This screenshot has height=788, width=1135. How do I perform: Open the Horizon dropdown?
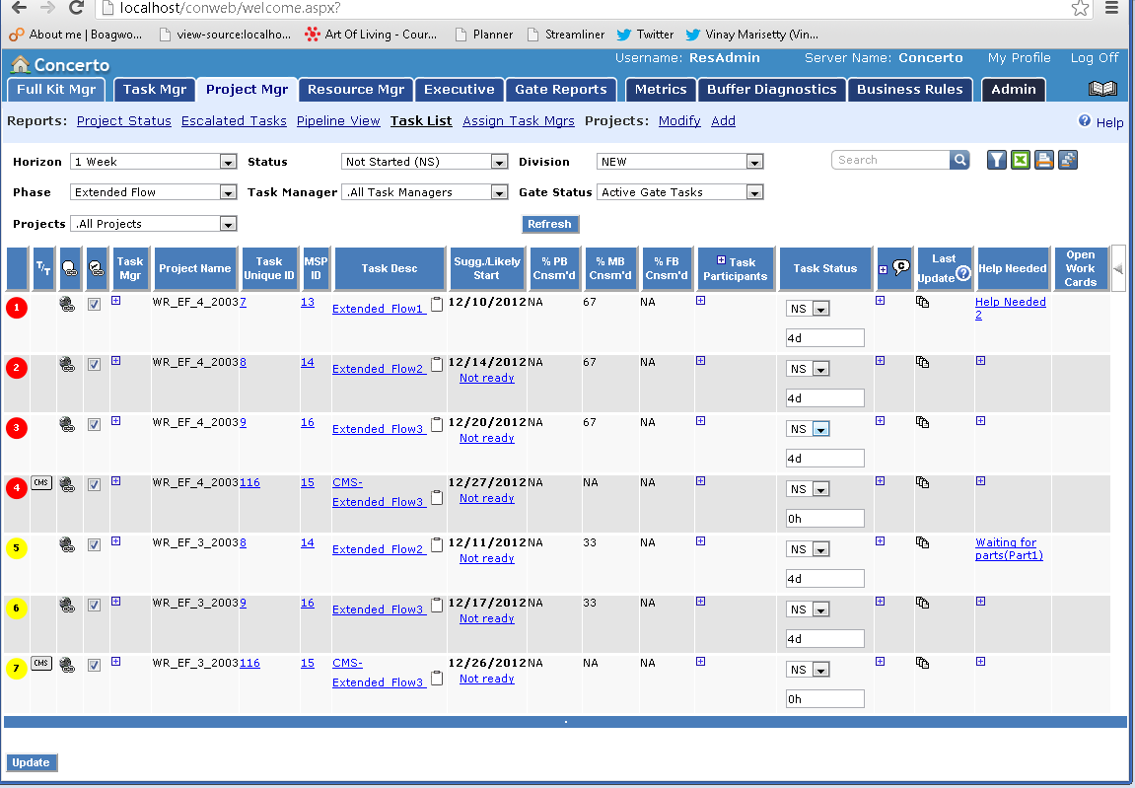[154, 162]
